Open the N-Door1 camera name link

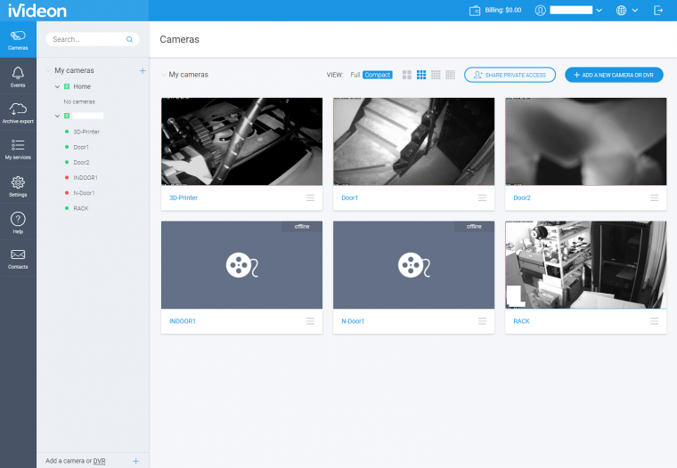click(353, 321)
